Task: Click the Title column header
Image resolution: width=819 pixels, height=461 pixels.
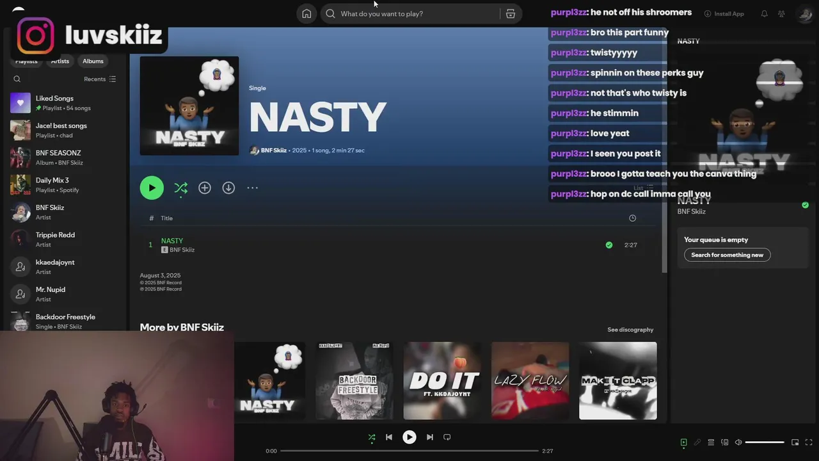Action: pyautogui.click(x=167, y=218)
